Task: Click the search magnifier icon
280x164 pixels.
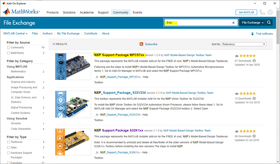Action: click(x=269, y=22)
